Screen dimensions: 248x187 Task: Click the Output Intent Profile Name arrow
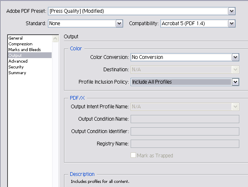235,107
